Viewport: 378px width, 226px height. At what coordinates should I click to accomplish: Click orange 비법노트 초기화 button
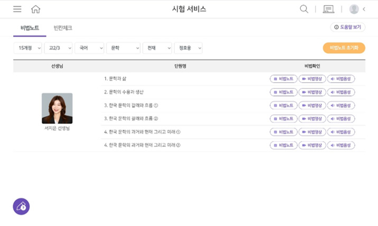tap(344, 48)
